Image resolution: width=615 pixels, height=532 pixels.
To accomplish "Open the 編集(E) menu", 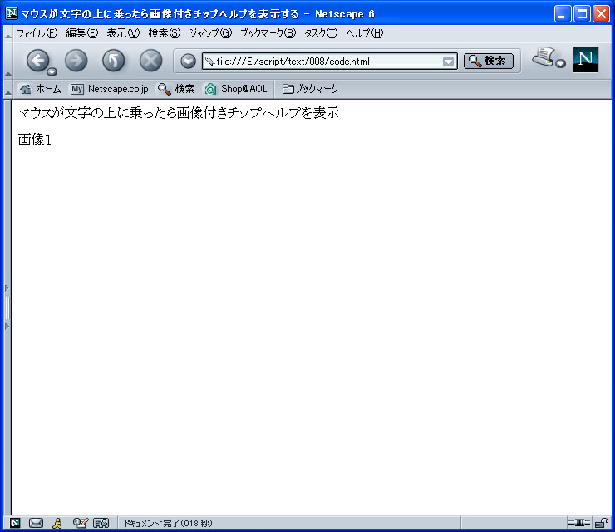I will coord(82,33).
